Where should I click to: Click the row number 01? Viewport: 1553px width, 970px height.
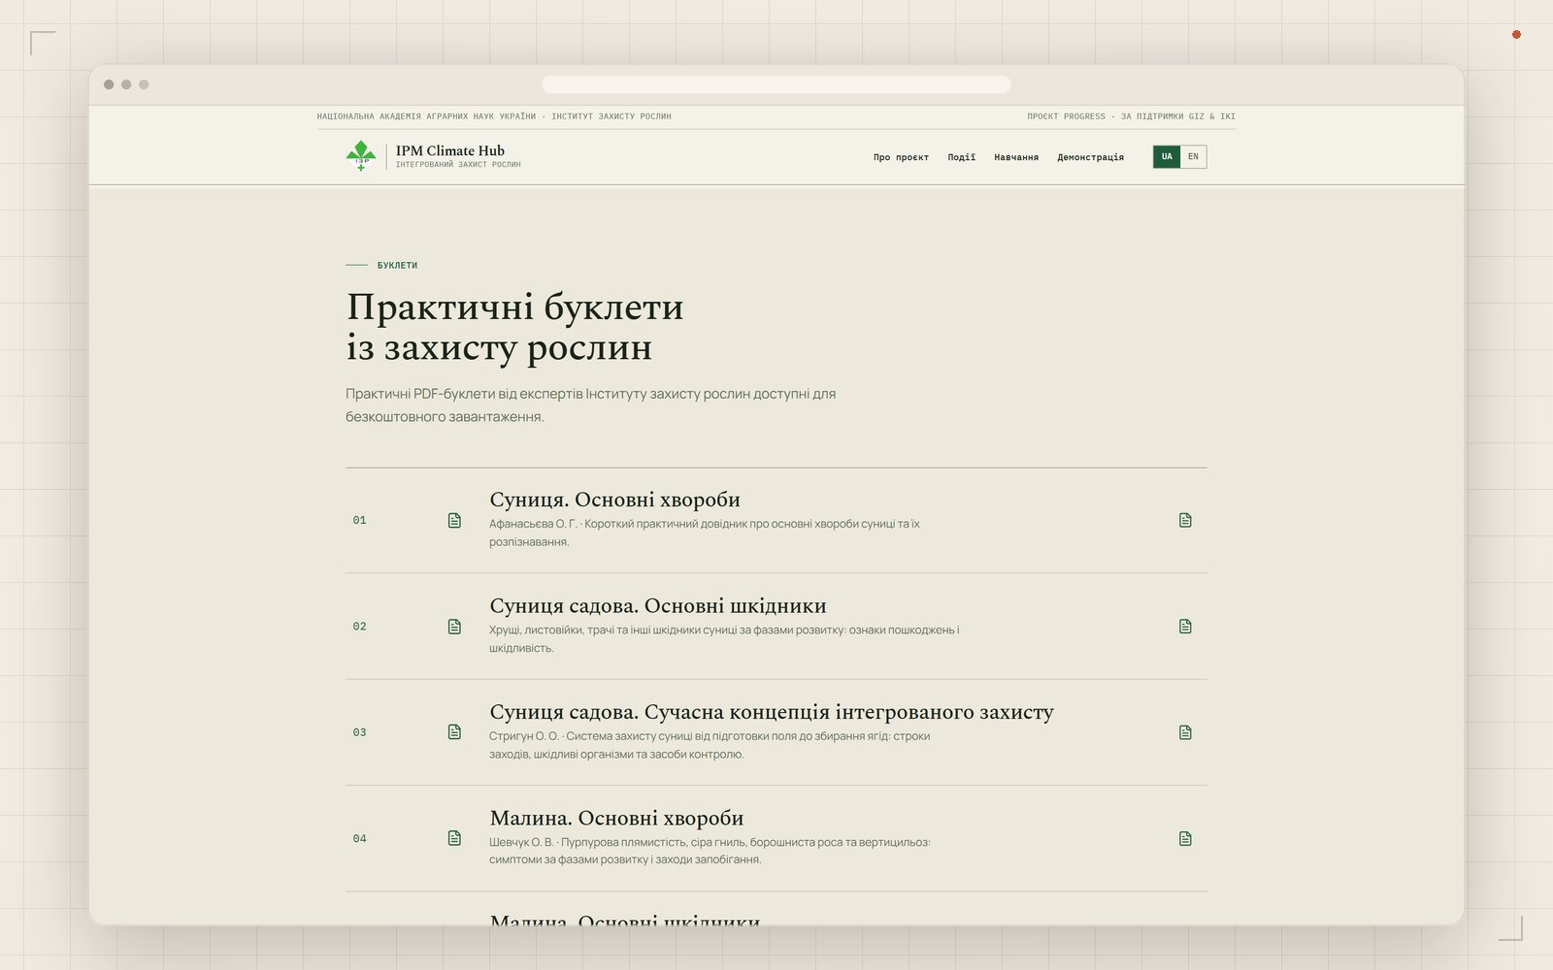tap(360, 521)
